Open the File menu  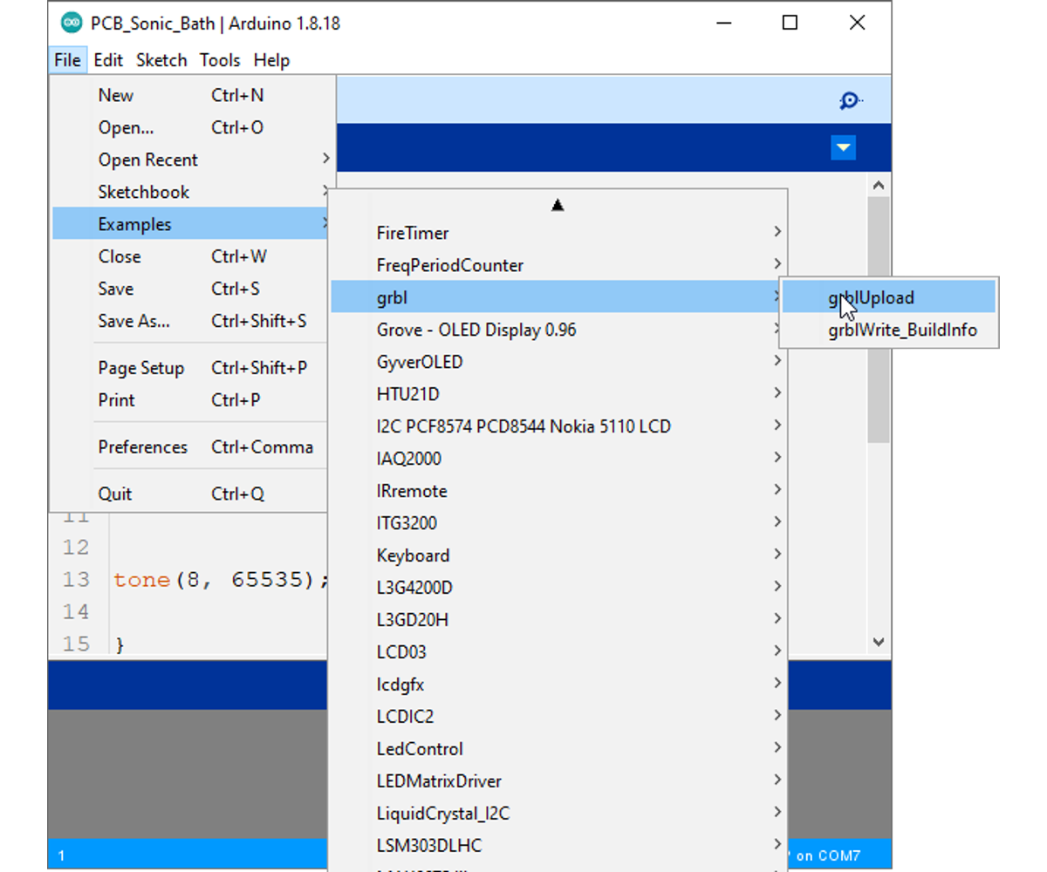tap(67, 60)
